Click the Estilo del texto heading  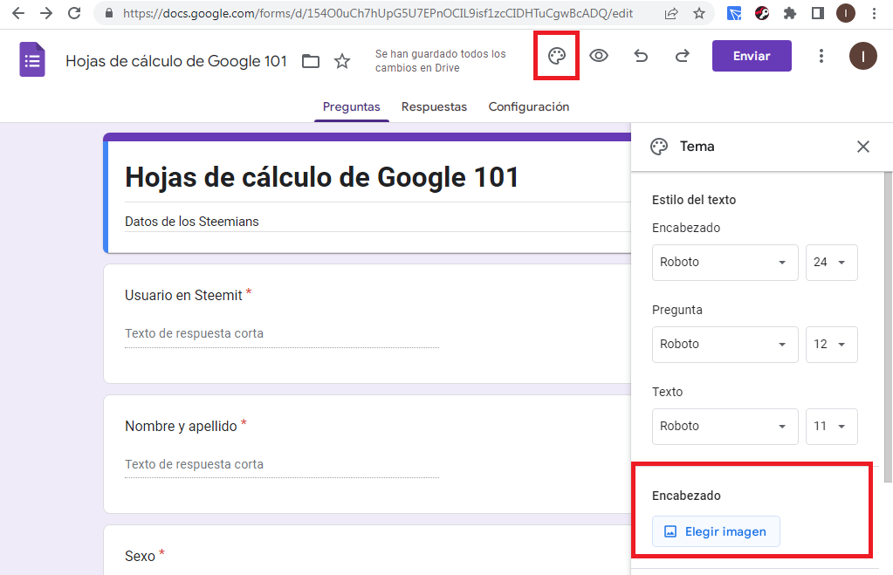click(x=694, y=200)
